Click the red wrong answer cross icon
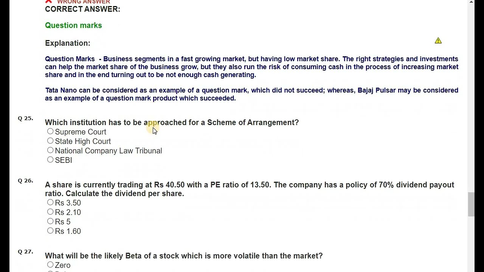 click(x=48, y=2)
